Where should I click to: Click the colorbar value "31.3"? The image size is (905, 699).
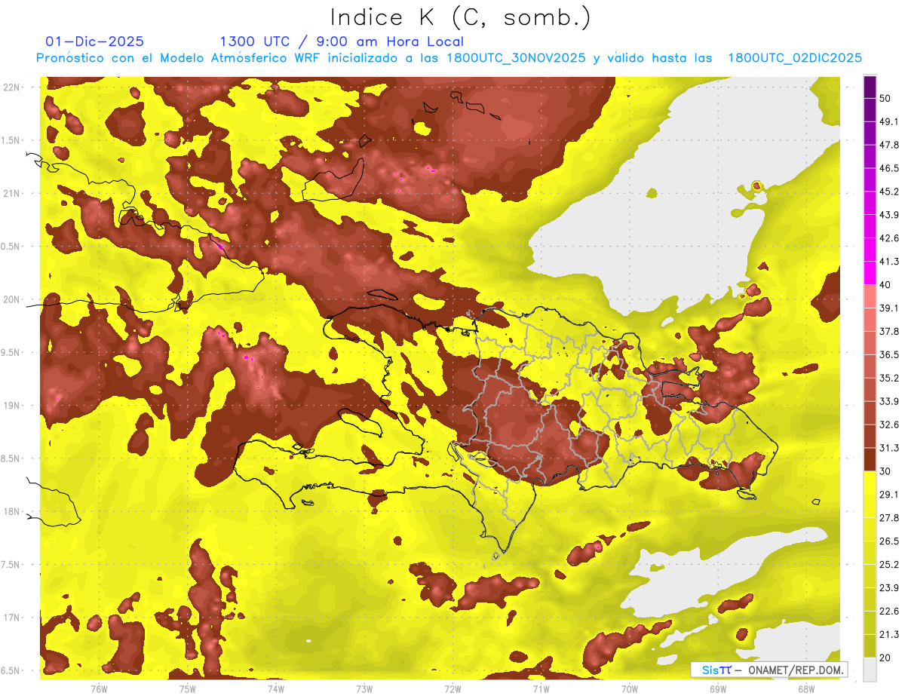890,448
